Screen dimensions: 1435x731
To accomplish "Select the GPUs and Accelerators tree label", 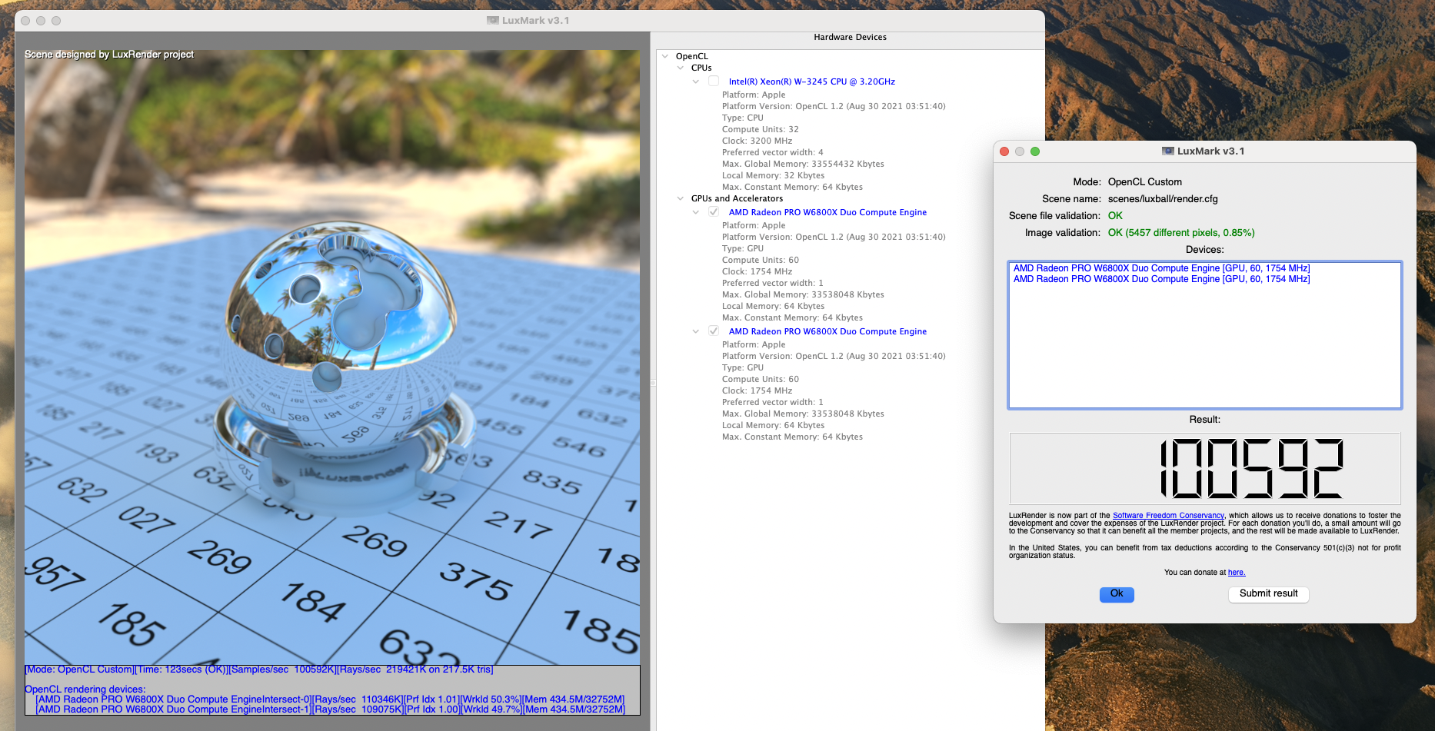I will [x=737, y=198].
